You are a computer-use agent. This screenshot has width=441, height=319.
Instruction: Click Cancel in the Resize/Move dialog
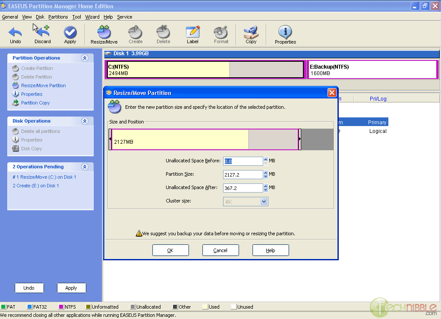coord(220,250)
